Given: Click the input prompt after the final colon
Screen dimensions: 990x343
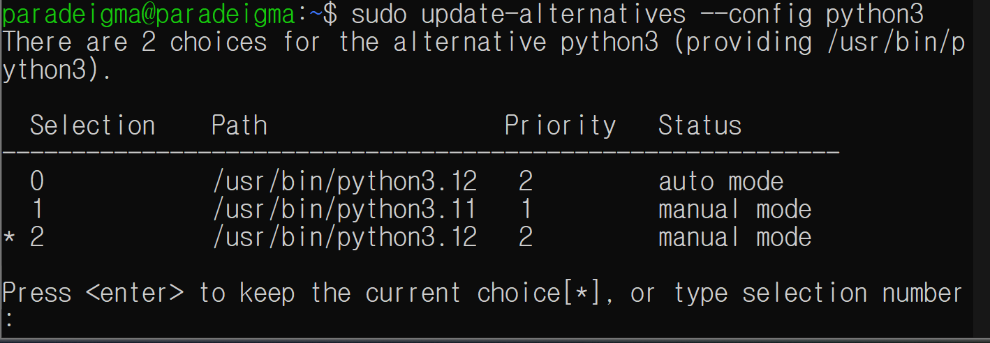Looking at the screenshot, I should 21,320.
